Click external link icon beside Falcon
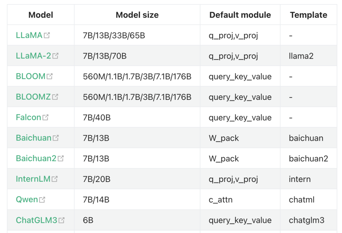This screenshot has width=342, height=233. point(46,118)
